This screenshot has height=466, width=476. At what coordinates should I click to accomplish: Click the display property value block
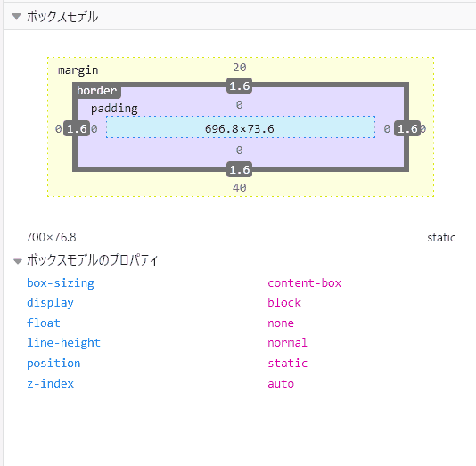[x=284, y=302]
